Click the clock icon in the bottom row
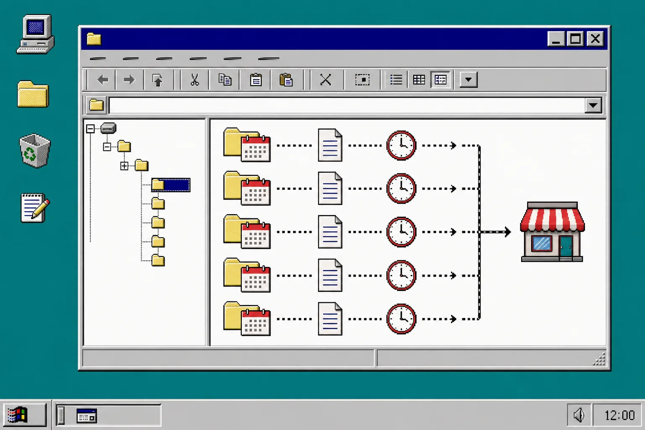The width and height of the screenshot is (645, 430). tap(401, 319)
